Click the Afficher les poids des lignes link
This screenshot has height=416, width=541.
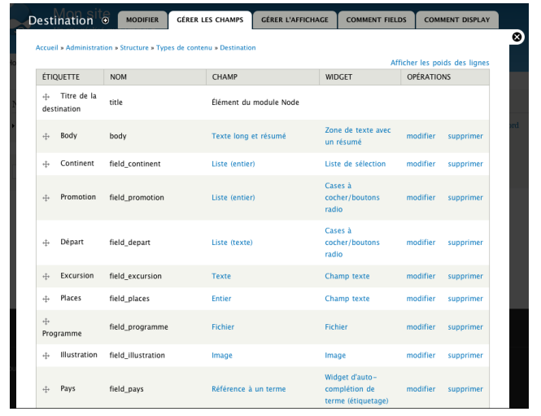point(439,63)
